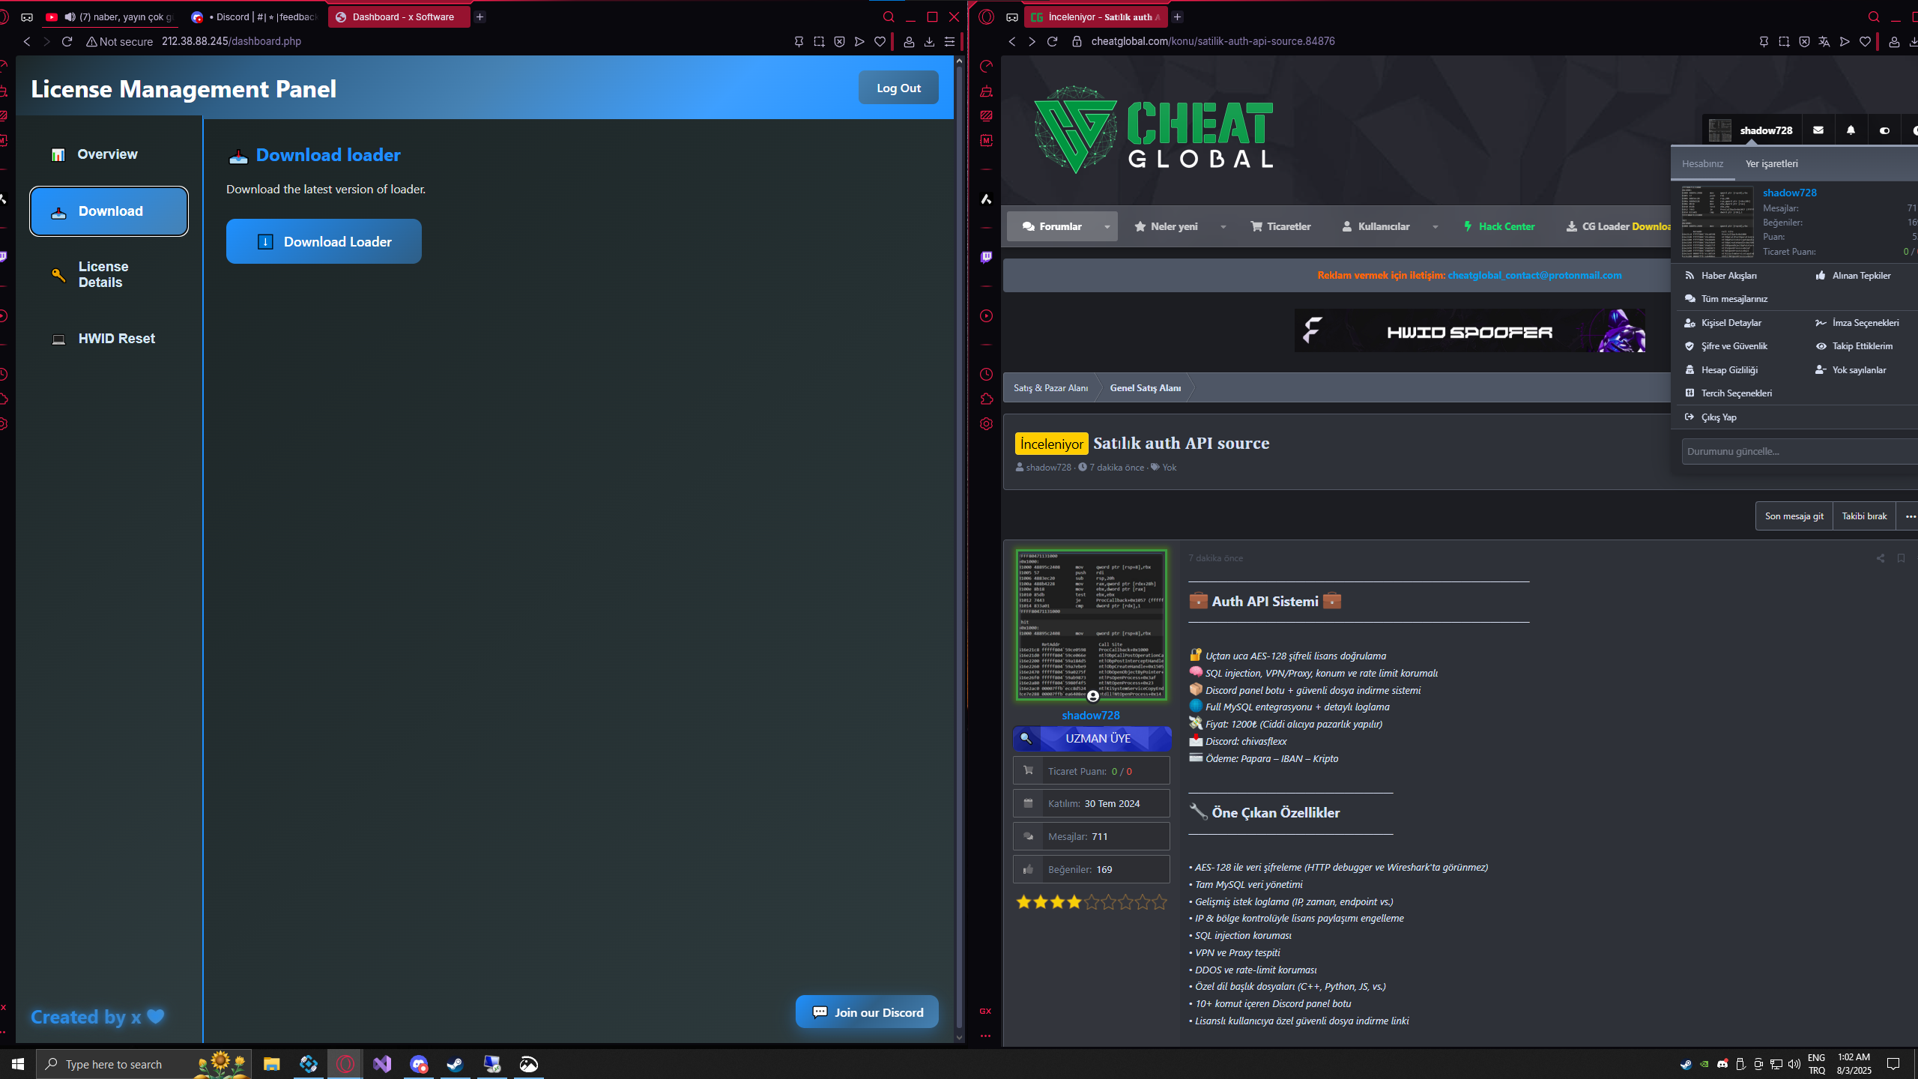Viewport: 1918px width, 1079px height.
Task: Click the share icon on the post
Action: pyautogui.click(x=1880, y=558)
